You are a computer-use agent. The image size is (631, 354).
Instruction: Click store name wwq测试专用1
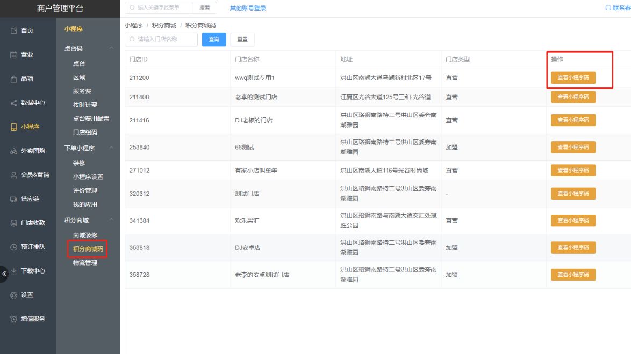point(255,78)
